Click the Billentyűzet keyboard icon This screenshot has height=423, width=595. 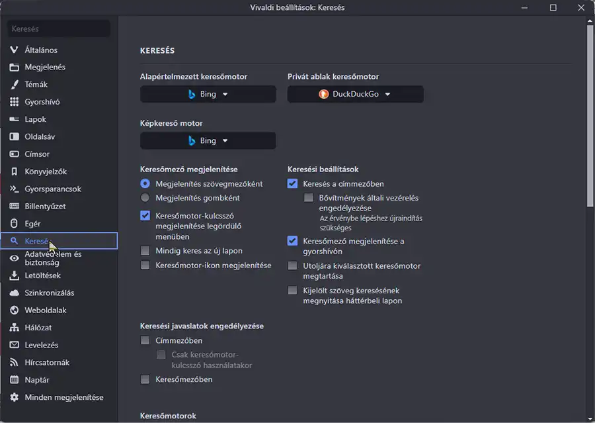point(14,207)
